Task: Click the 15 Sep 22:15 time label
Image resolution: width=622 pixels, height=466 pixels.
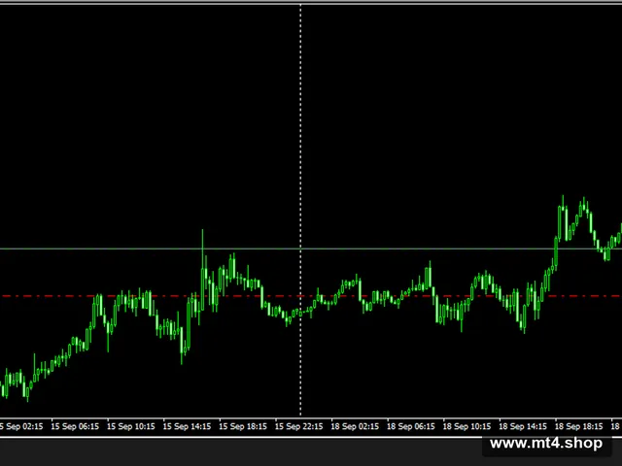Action: (298, 426)
